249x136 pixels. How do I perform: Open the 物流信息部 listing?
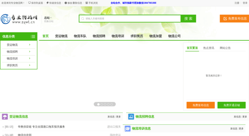[x=25, y=135]
